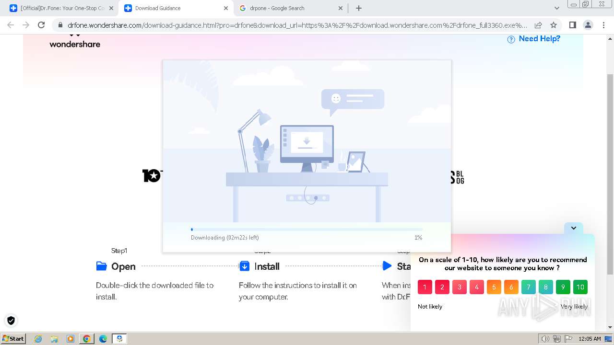Open the browser side panel icon
Screen dimensions: 614x345
tap(572, 25)
